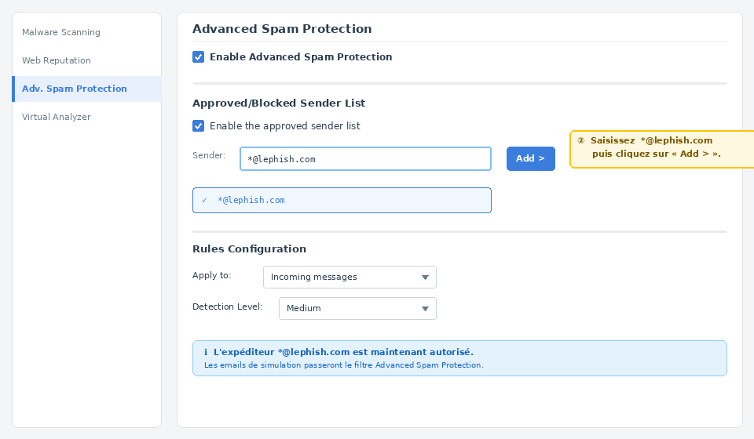754x439 pixels.
Task: Toggle Enable Advanced Spam Protection checkbox
Action: pos(198,57)
